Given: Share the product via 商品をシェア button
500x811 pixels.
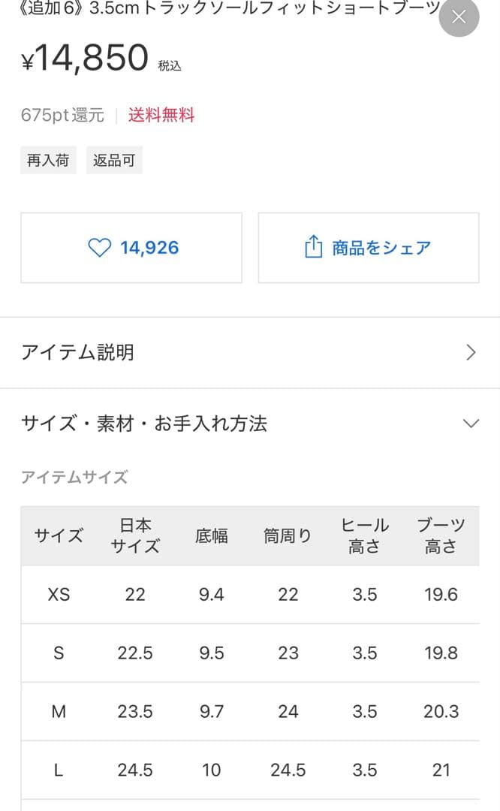Looking at the screenshot, I should click(368, 248).
